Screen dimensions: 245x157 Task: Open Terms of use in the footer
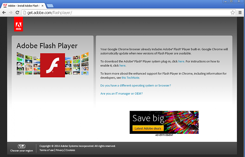point(47,150)
